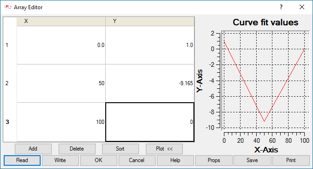The height and width of the screenshot is (169, 313).
Task: Confirm changes with OK
Action: [99, 160]
